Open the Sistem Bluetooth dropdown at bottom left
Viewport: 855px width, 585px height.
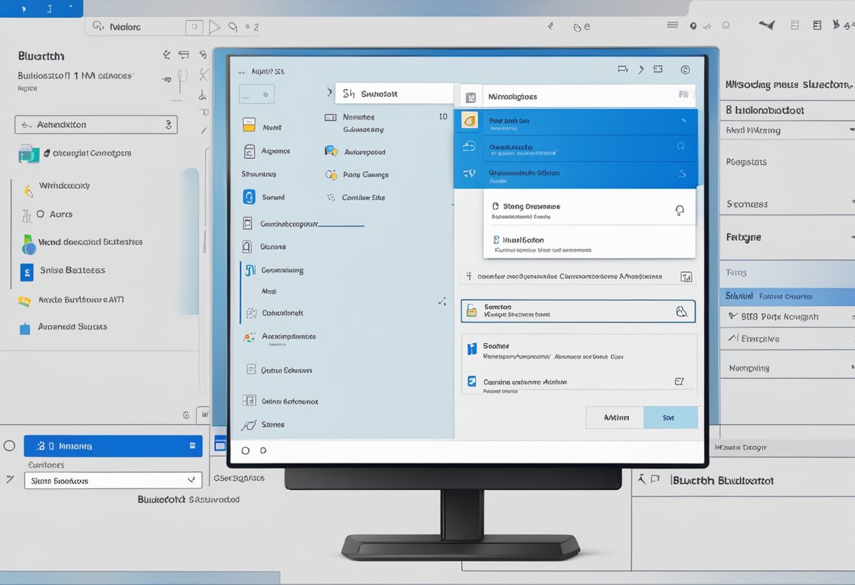pyautogui.click(x=112, y=480)
